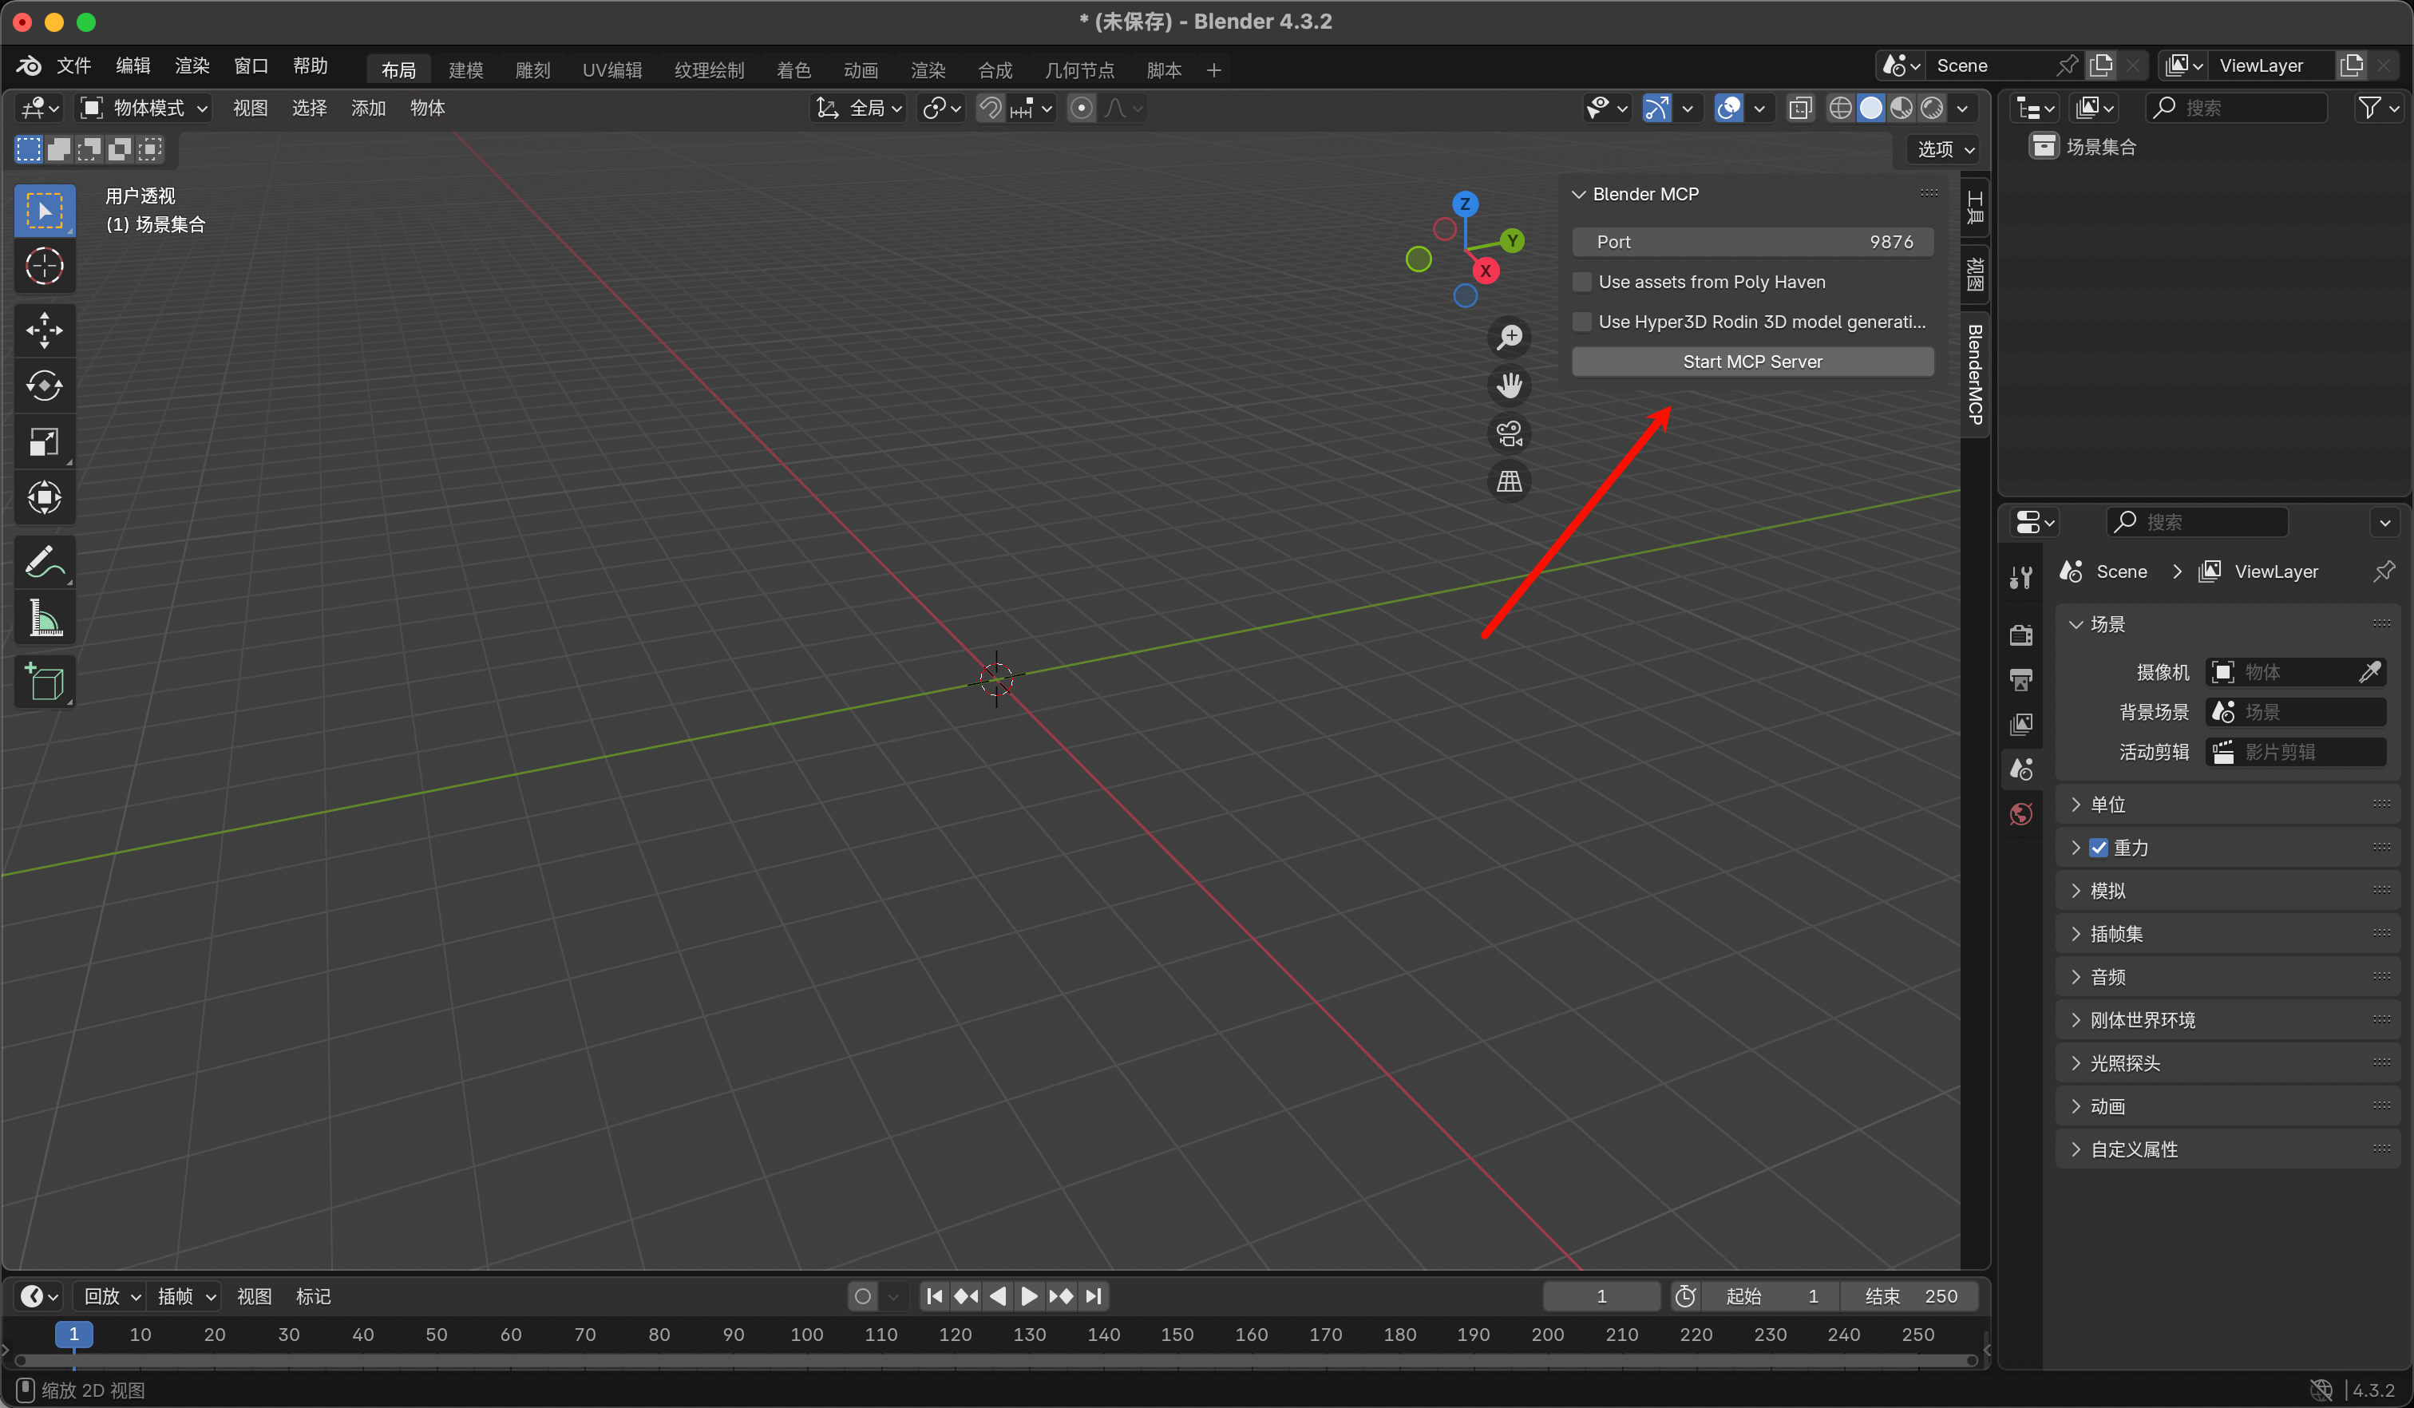
Task: Toggle viewport gizmos display
Action: tap(1657, 109)
